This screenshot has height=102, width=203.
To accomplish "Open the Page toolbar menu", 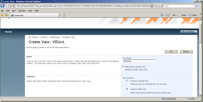I will (183, 15).
